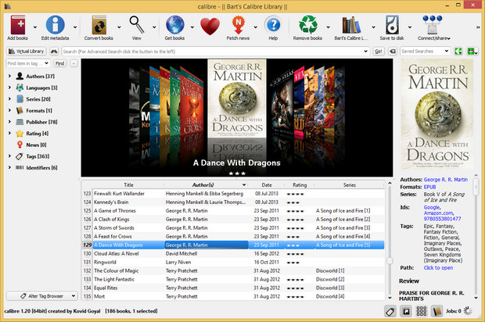Sort by Date column header
Screen dimensions: 485x322
pyautogui.click(x=266, y=184)
